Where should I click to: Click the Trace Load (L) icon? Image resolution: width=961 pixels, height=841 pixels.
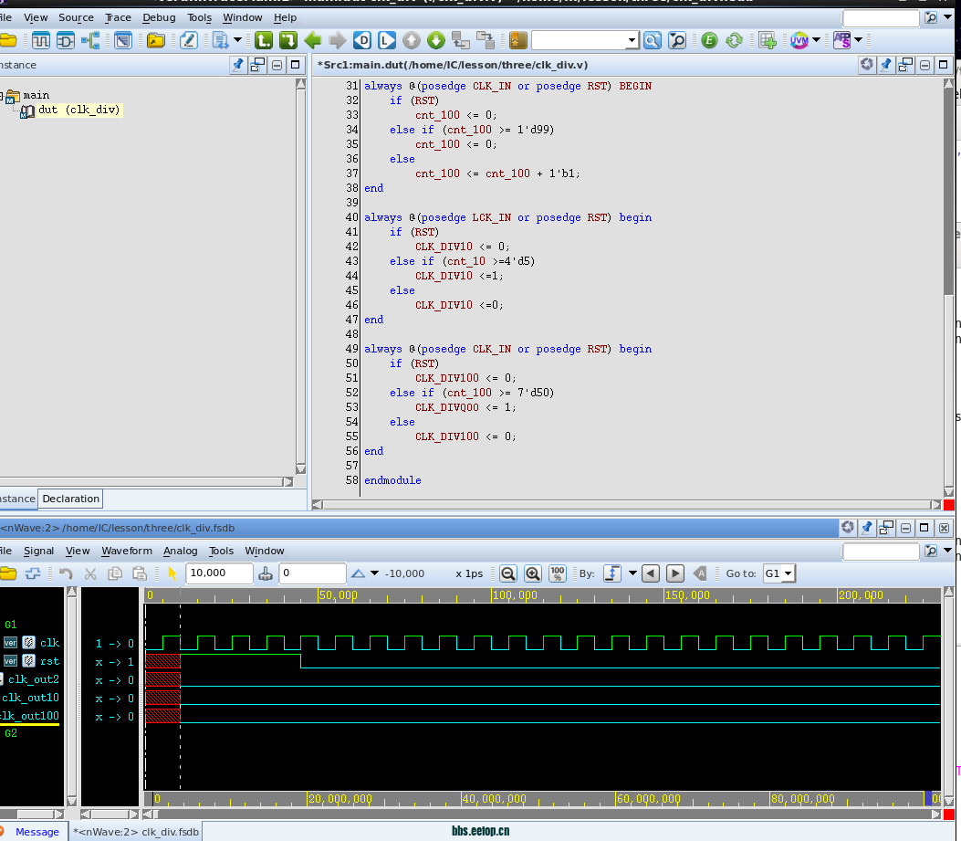point(387,41)
